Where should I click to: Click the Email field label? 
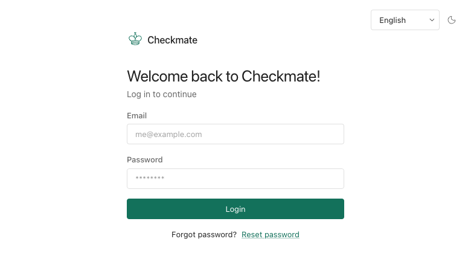[x=136, y=115]
